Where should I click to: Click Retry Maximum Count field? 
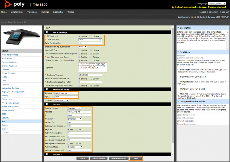pyautogui.click(x=79, y=137)
